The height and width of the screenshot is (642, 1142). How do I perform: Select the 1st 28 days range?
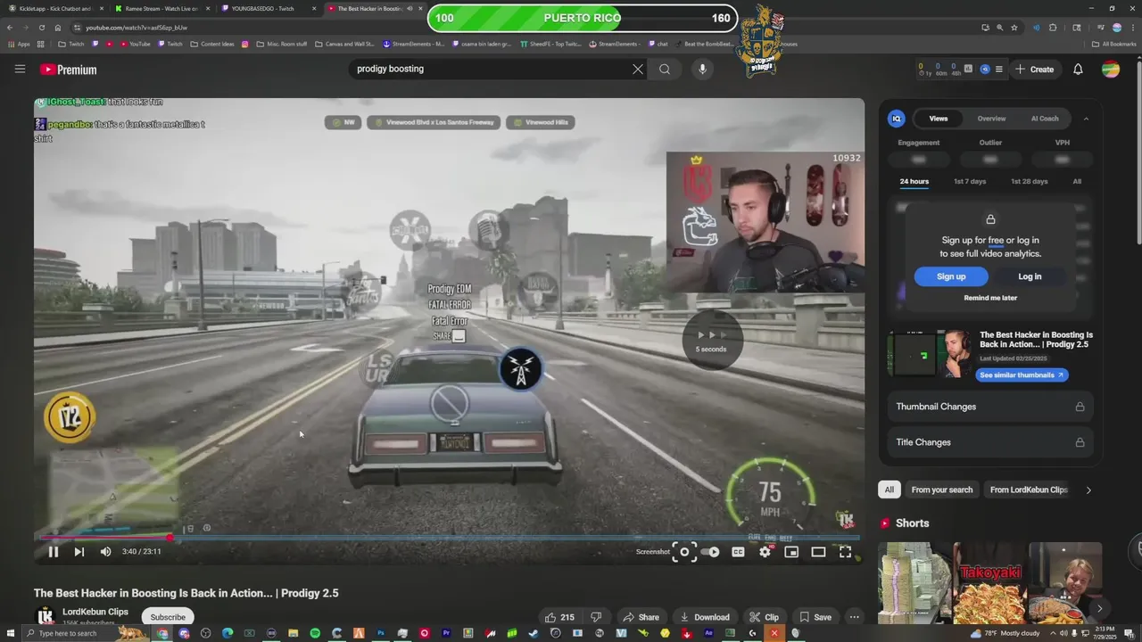[1029, 181]
